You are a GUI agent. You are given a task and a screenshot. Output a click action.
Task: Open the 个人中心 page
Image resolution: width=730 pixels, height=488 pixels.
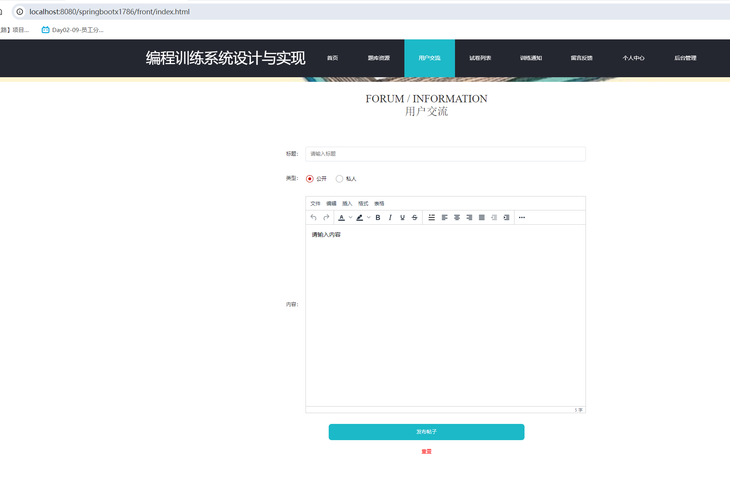(633, 58)
